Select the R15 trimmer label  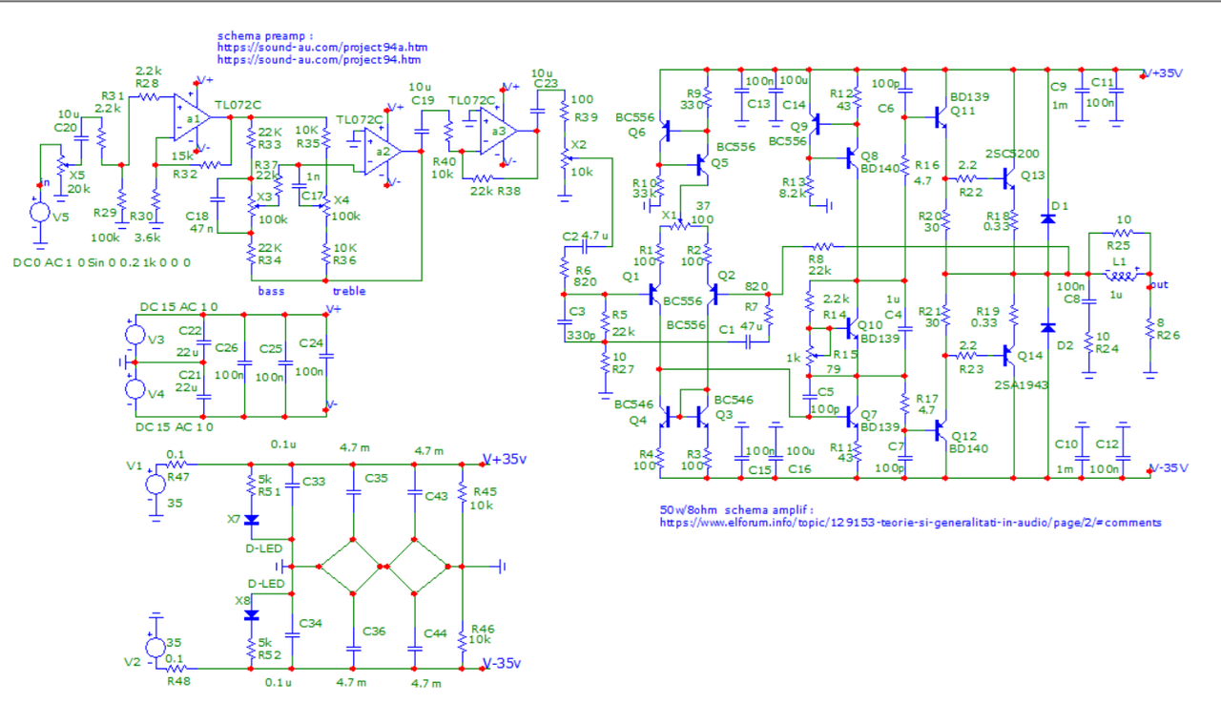click(x=847, y=355)
